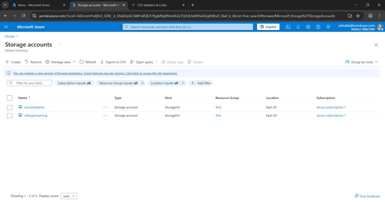385x204 pixels.
Task: Open Chrome three-dot menu
Action: (x=379, y=16)
